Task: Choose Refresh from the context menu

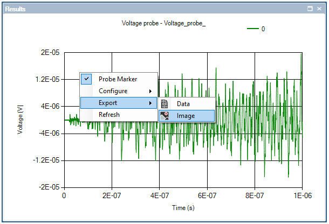Action: [x=119, y=115]
